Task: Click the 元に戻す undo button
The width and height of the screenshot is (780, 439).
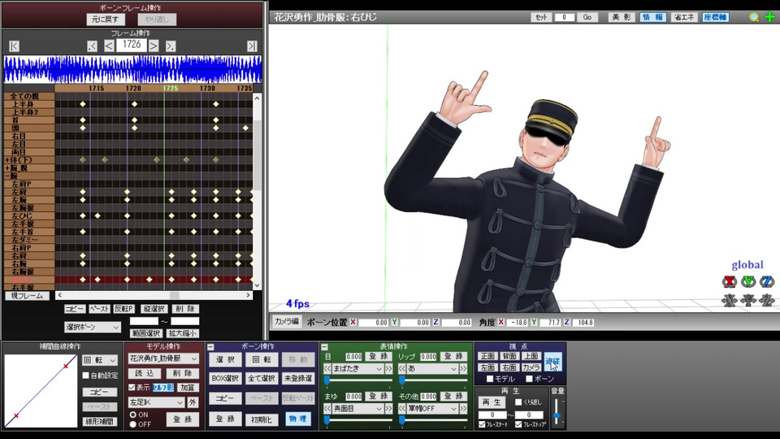Action: (x=105, y=19)
